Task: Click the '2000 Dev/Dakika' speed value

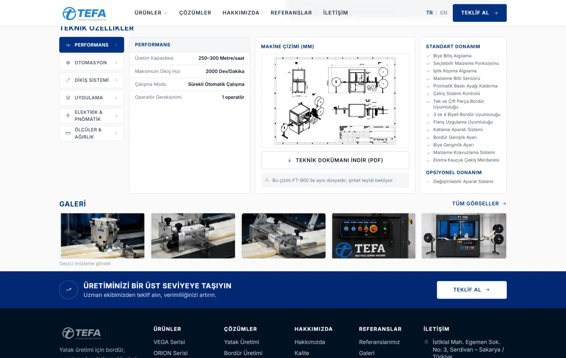Action: click(225, 71)
